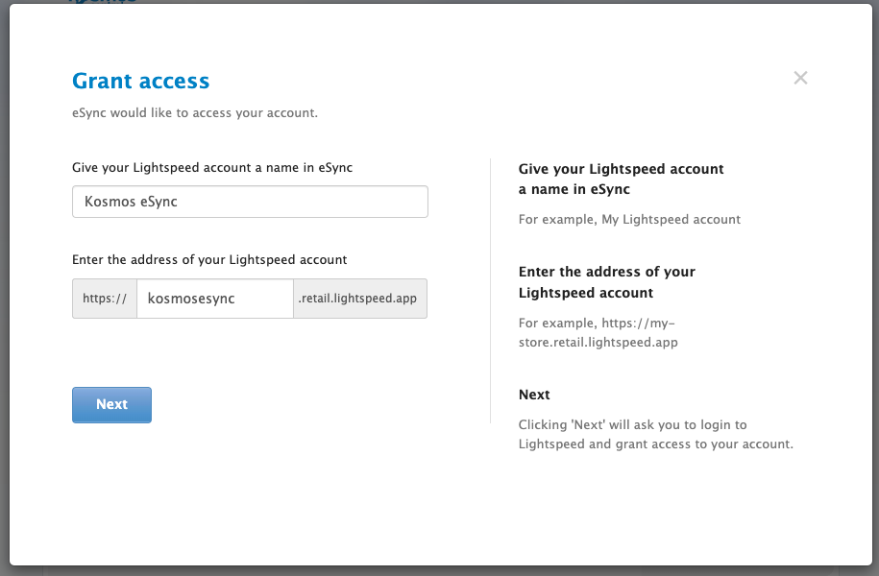Click the "Clicking 'Next' will ask" description

click(655, 434)
